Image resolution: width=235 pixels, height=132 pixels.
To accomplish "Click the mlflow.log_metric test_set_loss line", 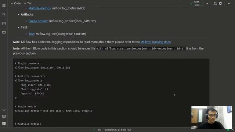I will coord(53,111).
